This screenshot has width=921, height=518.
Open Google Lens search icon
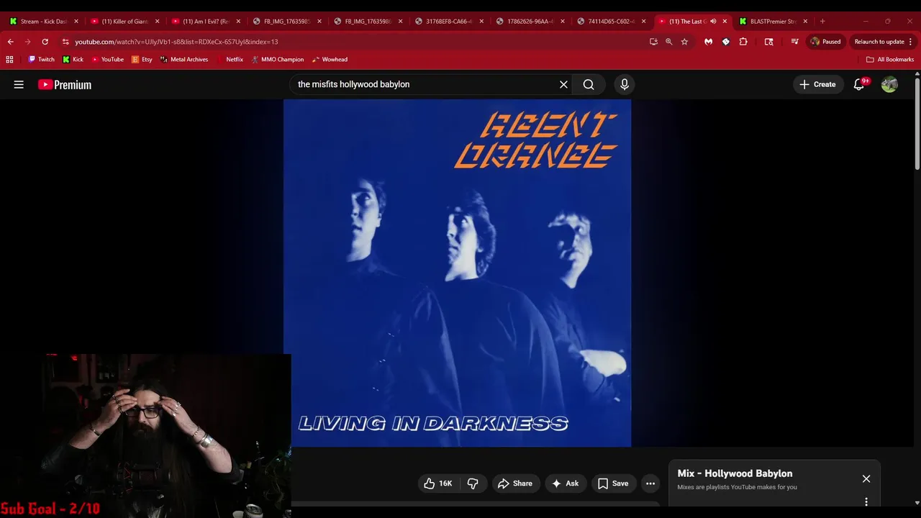(x=768, y=42)
